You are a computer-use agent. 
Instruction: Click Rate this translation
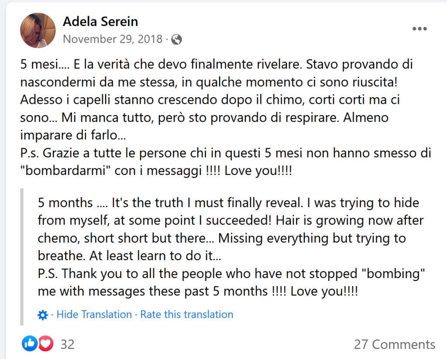[x=186, y=314]
